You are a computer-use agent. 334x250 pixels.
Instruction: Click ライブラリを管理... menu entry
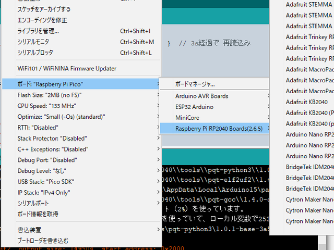click(x=38, y=31)
